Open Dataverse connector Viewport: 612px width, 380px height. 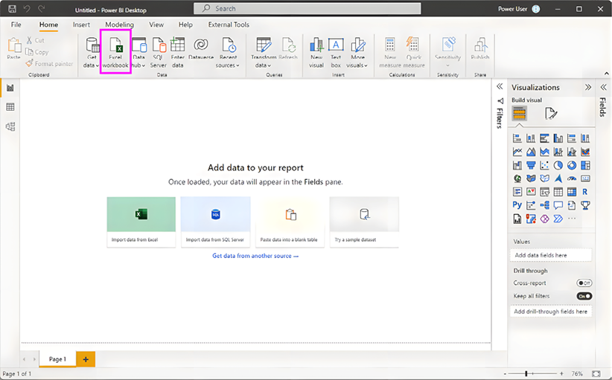pyautogui.click(x=201, y=51)
